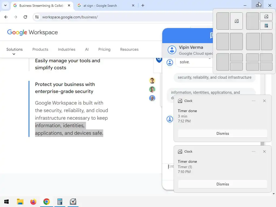
Task: Open the Clock app from taskbar
Action: [73, 202]
